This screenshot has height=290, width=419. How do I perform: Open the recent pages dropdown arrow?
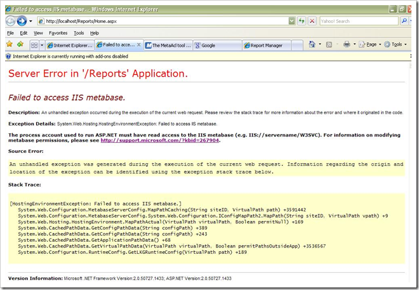tap(30, 21)
